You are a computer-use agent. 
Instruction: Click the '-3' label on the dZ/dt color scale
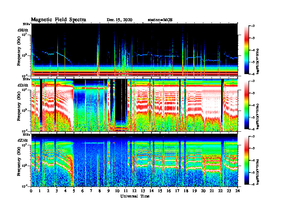[253, 149]
